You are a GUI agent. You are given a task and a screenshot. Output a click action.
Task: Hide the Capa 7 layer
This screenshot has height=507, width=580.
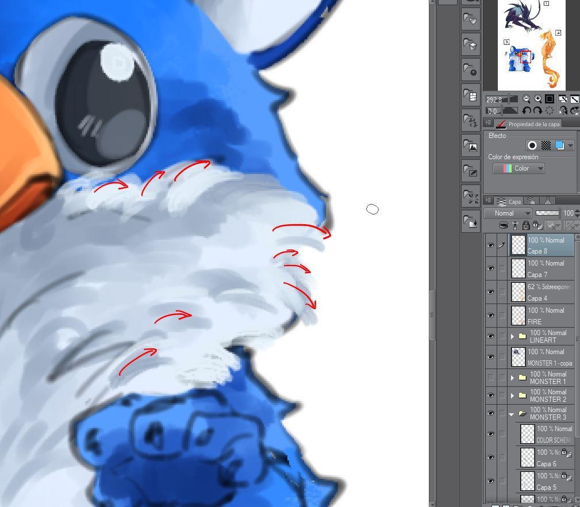point(490,268)
